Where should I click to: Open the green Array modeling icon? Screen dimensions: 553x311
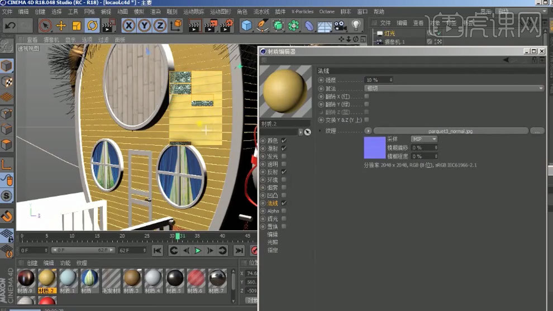click(x=293, y=26)
